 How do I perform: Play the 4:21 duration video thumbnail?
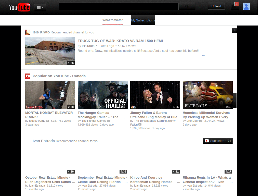[155, 160]
